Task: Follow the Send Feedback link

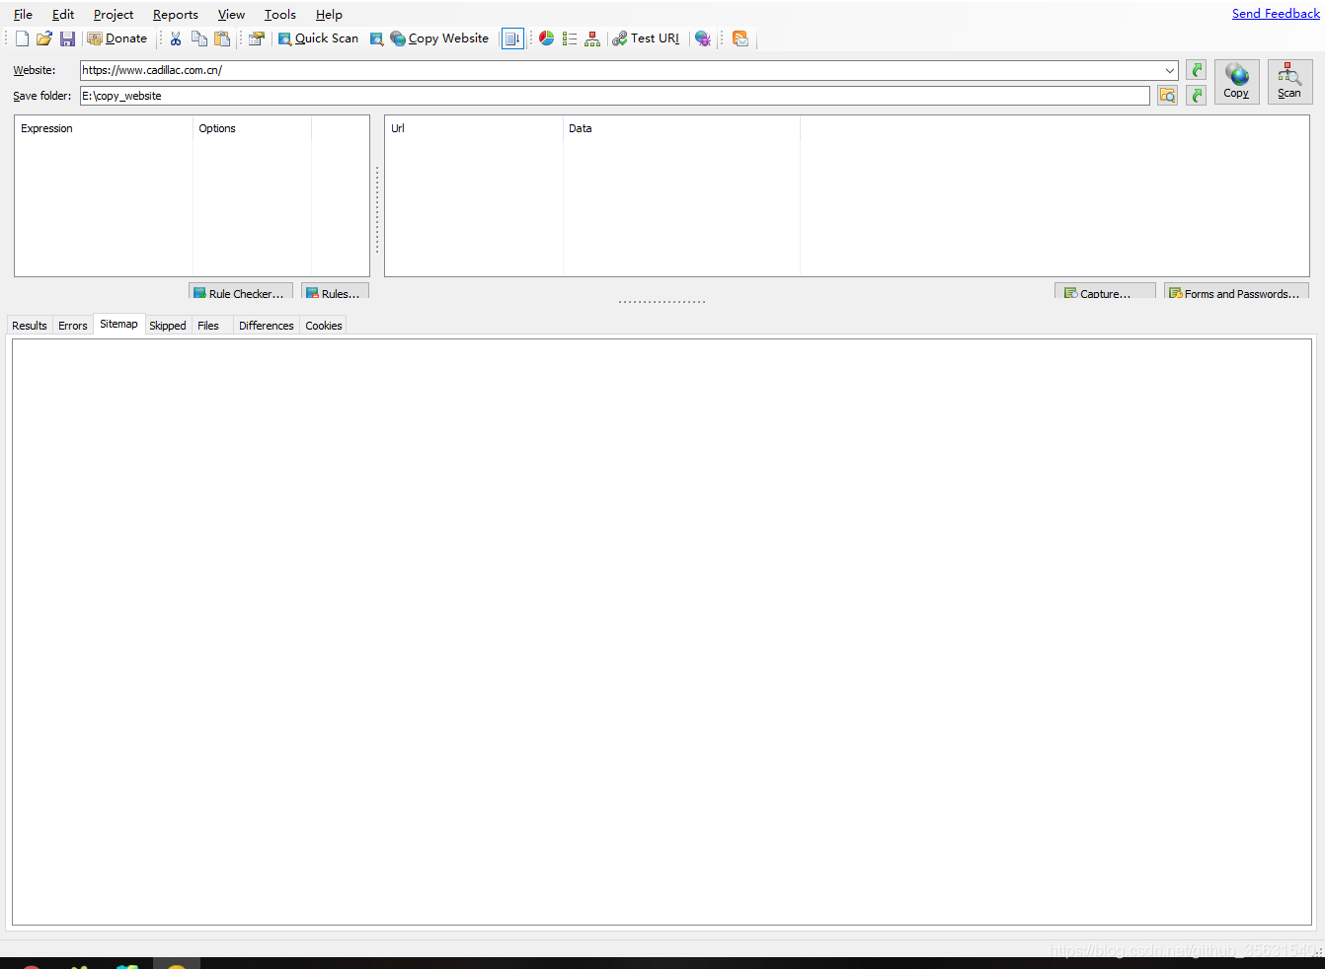Action: [1276, 14]
